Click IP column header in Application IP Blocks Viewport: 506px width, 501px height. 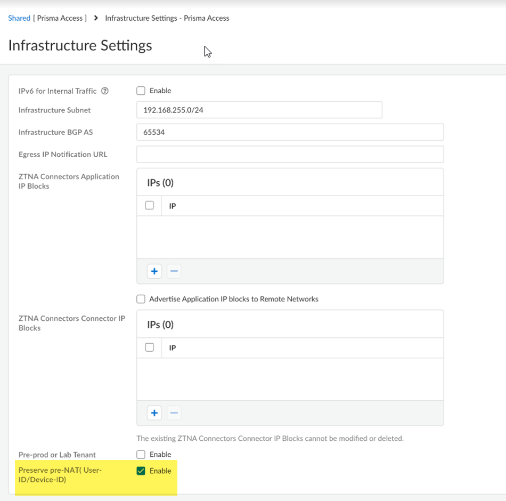[173, 206]
